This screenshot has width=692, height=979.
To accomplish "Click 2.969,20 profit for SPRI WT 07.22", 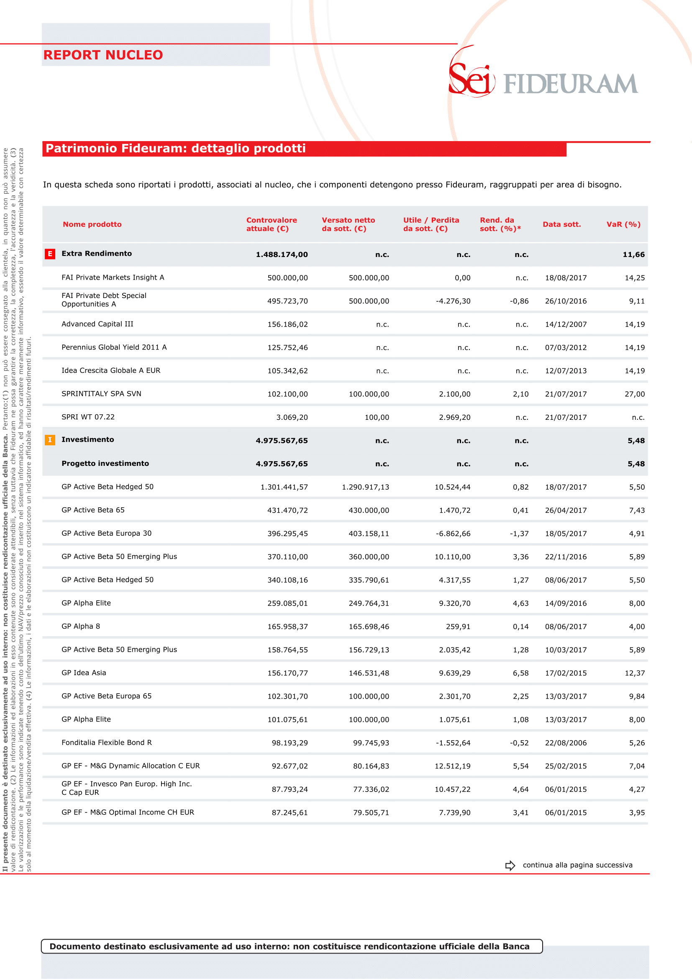I will click(455, 417).
